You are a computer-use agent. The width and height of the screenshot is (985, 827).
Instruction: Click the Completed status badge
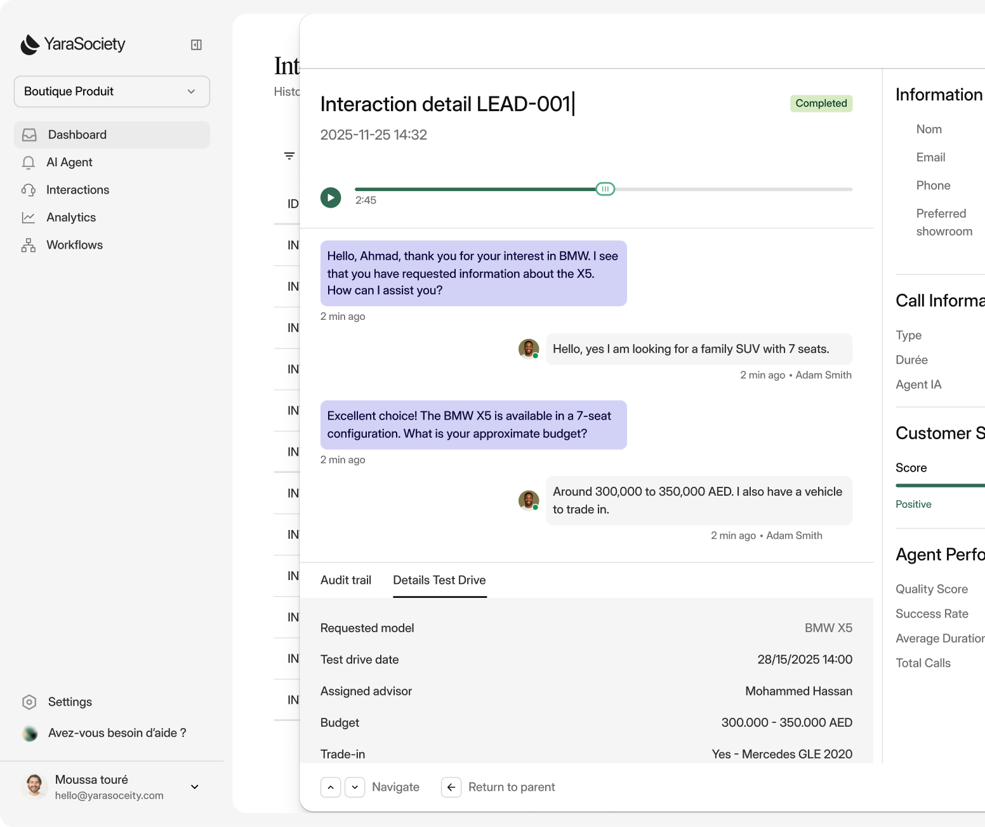pyautogui.click(x=821, y=103)
